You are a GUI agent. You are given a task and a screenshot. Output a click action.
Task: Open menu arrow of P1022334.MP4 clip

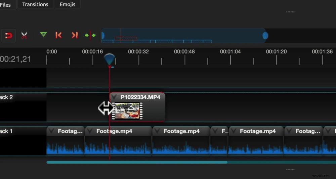(x=114, y=97)
